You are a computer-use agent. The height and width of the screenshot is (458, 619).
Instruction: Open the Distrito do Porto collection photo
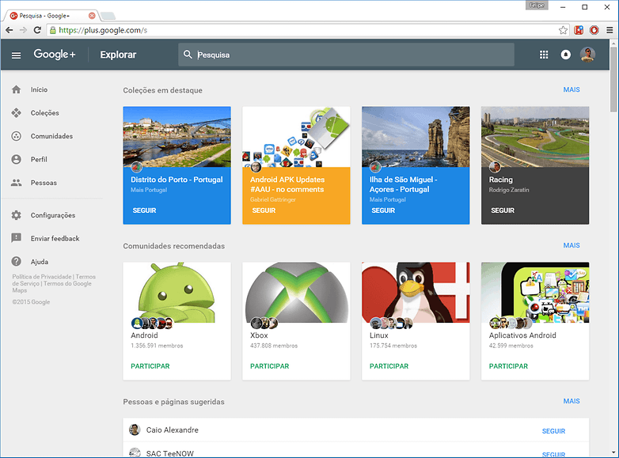tap(177, 137)
